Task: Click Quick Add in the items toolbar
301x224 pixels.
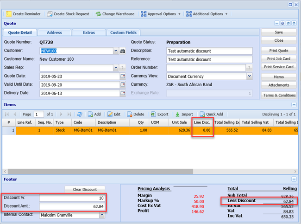Action: [x=211, y=114]
